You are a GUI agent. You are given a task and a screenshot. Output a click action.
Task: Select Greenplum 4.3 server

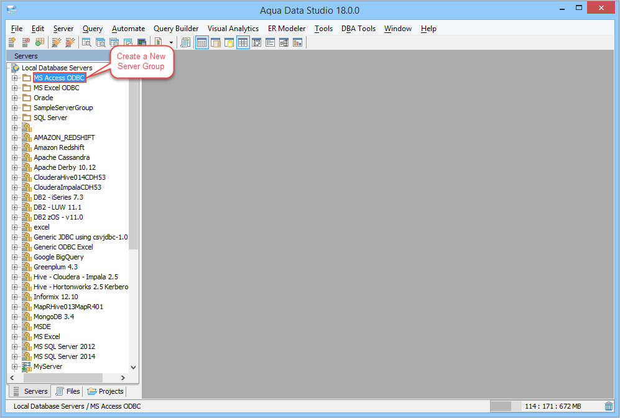point(56,267)
